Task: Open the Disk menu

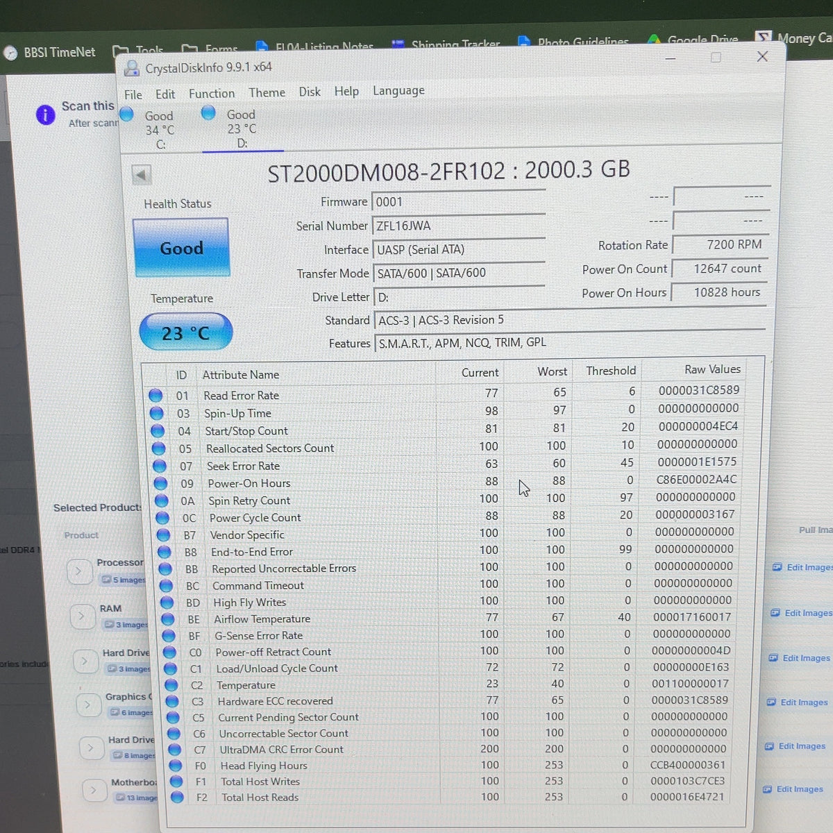Action: click(x=310, y=92)
